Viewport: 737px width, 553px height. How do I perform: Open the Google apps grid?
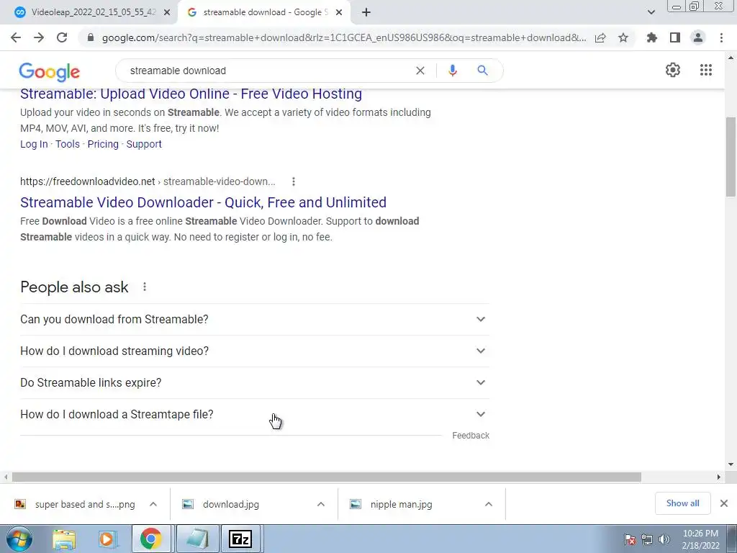[706, 70]
